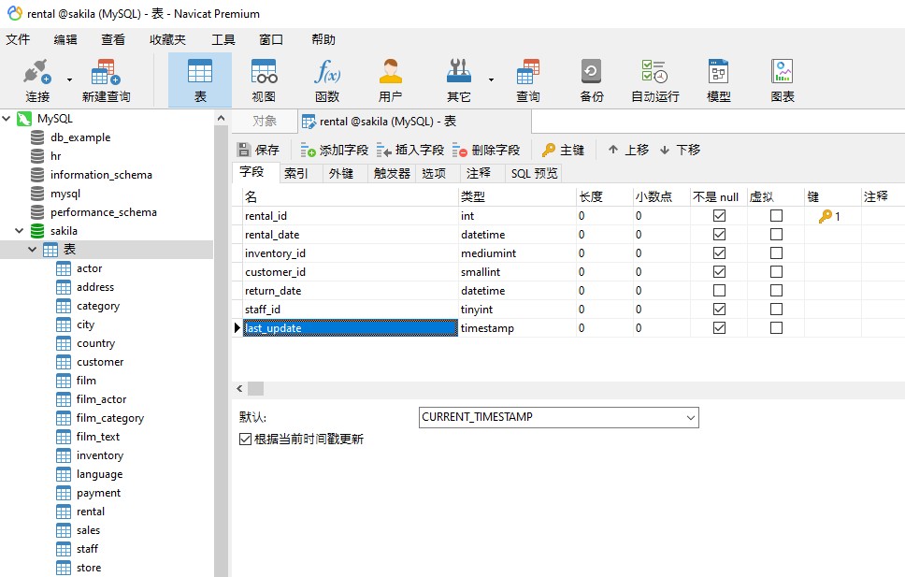Collapse the 表 (Tables) tree node

33,250
